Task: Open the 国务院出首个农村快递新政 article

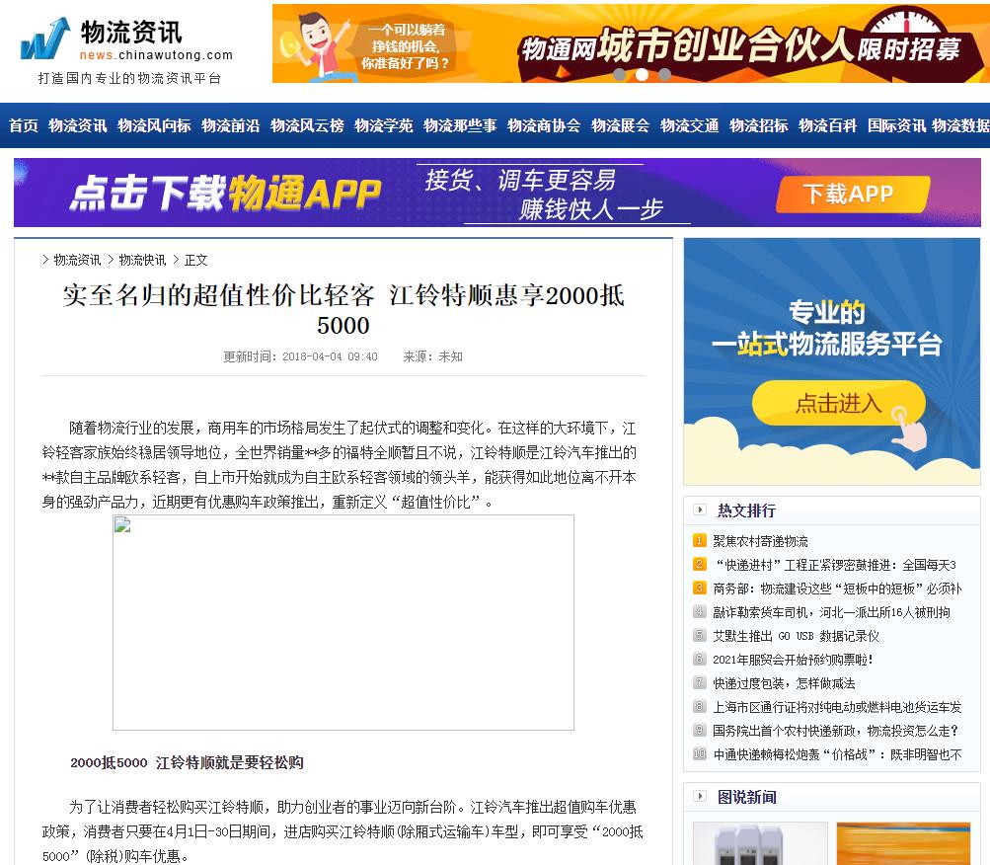Action: (836, 731)
